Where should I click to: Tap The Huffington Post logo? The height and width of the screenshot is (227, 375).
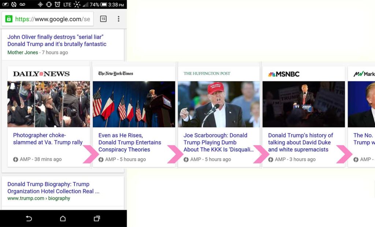tap(207, 73)
